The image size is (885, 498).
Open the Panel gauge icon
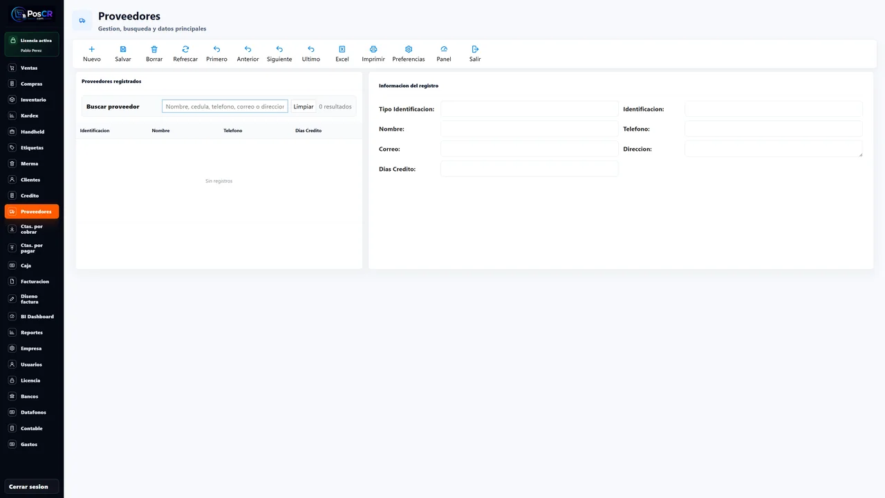click(x=444, y=49)
